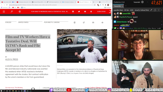Click the hasanabi account name in Chatterino
This screenshot has width=163, height=92.
(x=137, y=2)
